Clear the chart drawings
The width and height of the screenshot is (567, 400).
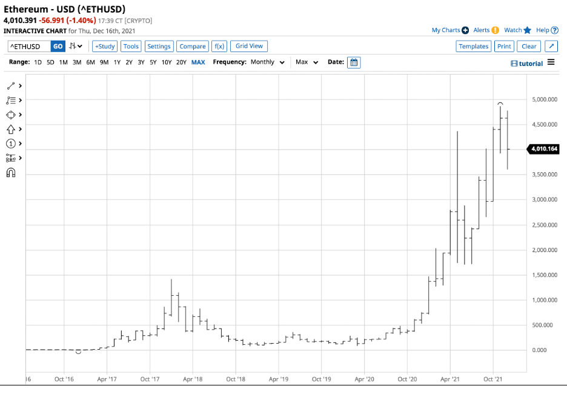[x=529, y=46]
